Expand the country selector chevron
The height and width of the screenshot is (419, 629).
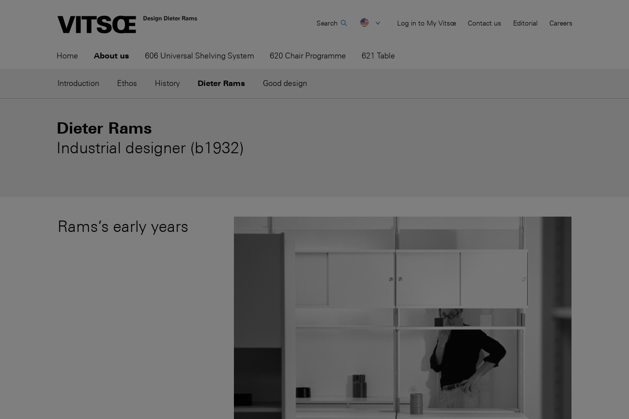(x=378, y=23)
